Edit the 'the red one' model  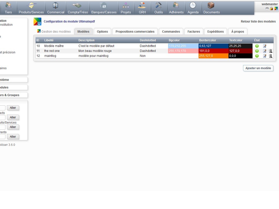coord(265,51)
